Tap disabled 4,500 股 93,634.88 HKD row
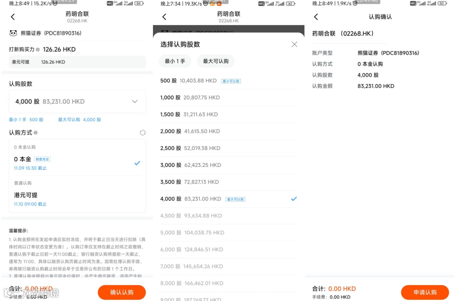The height and width of the screenshot is (301, 454). 229,216
